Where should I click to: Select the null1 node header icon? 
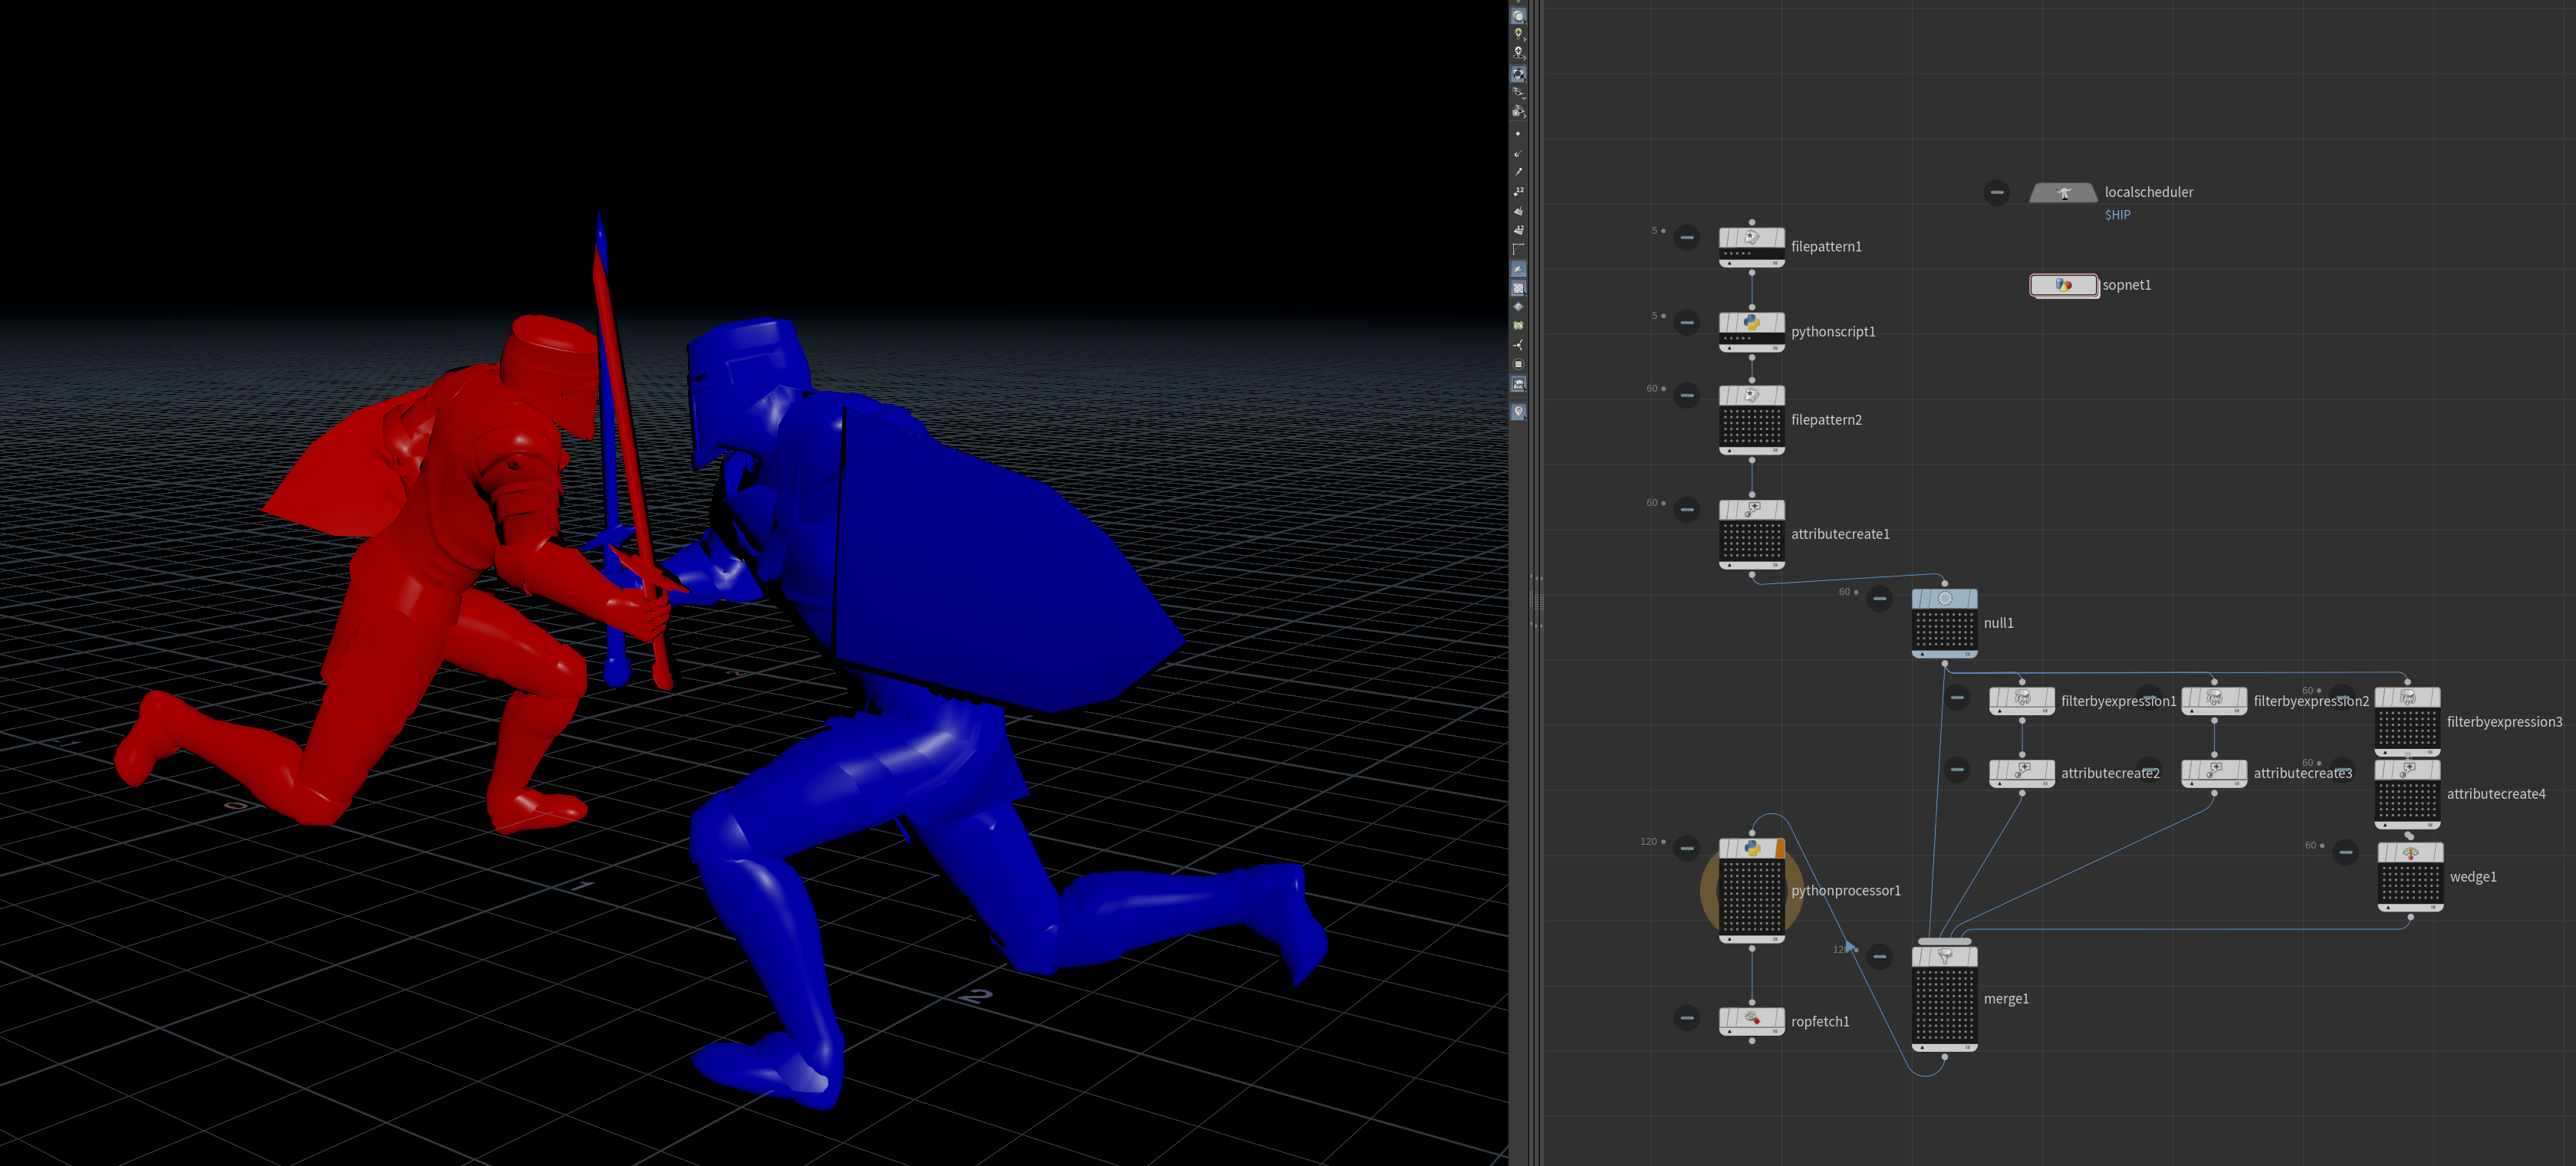pos(1944,599)
